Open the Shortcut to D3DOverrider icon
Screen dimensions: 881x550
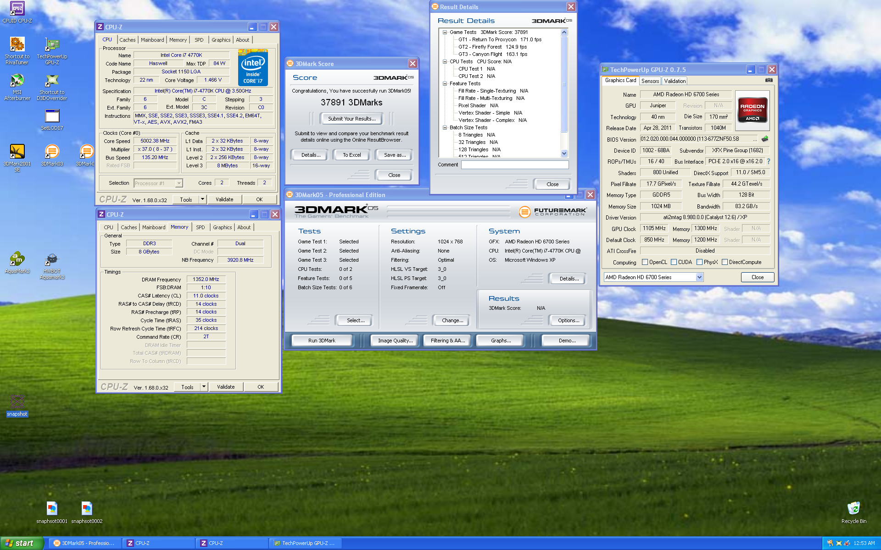52,87
